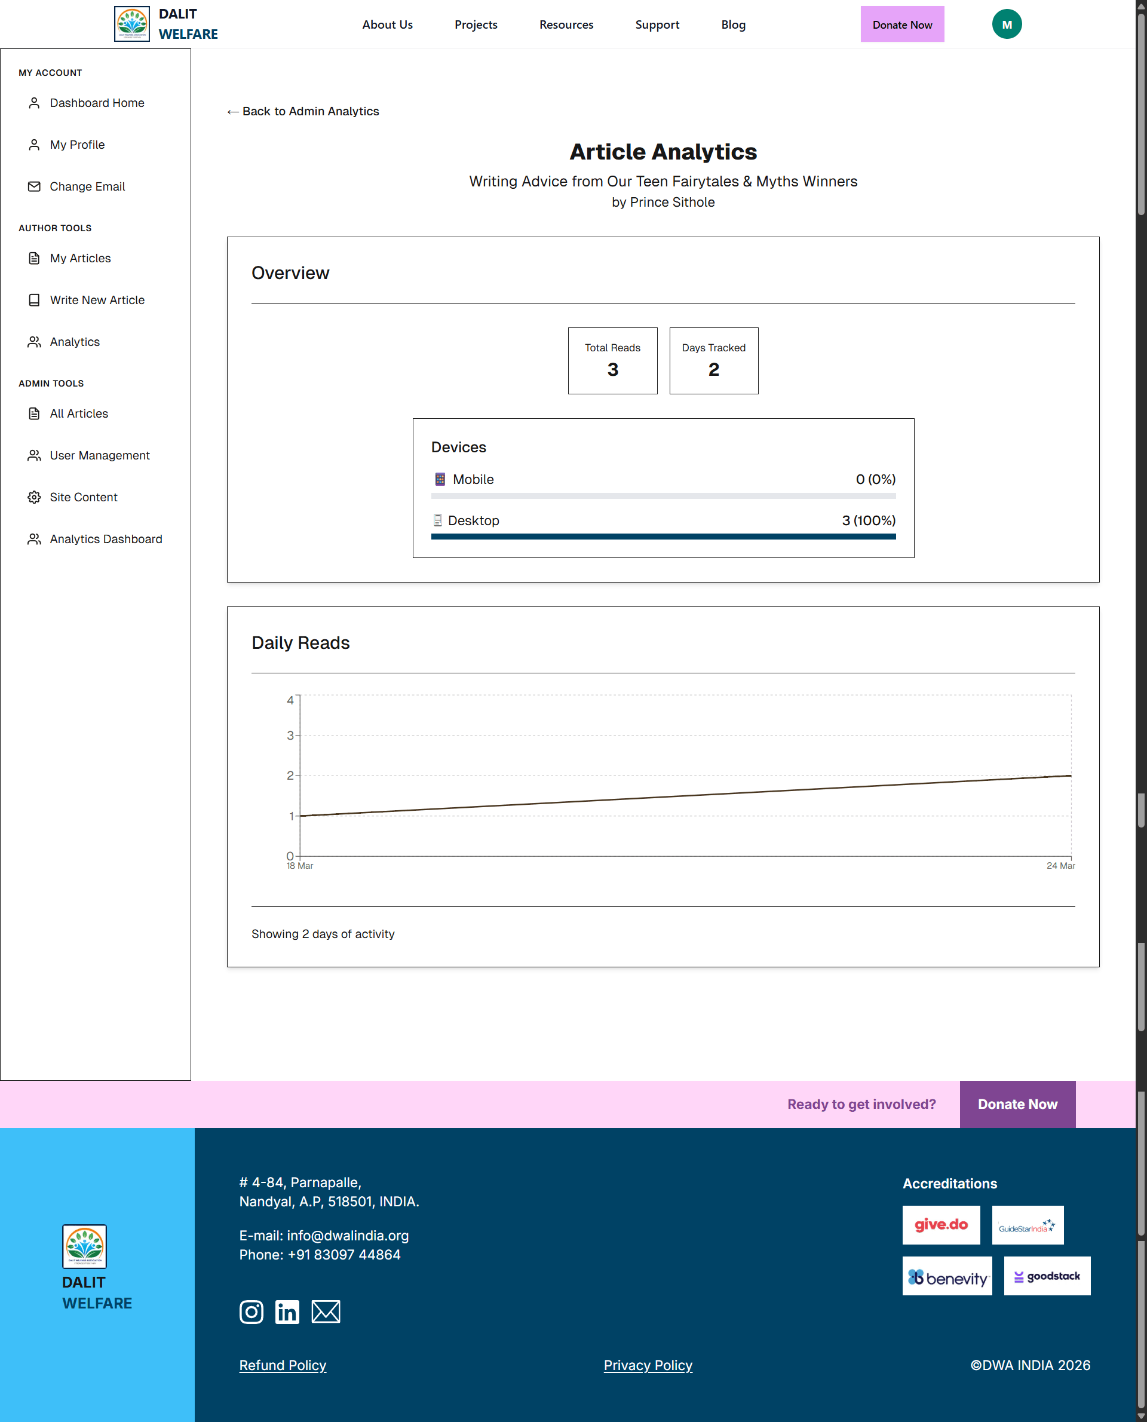The image size is (1147, 1422).
Task: Click the profile avatar labeled M
Action: tap(1006, 24)
